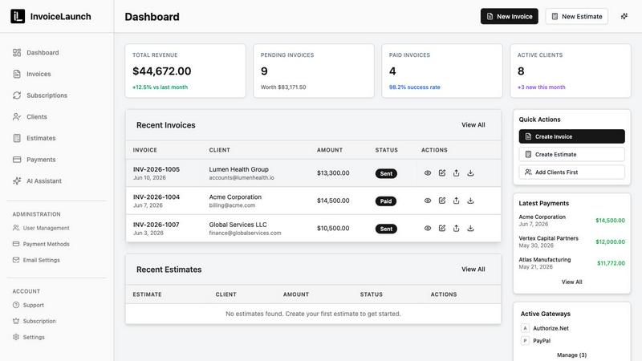Click the +3 new this month text
This screenshot has width=642, height=361.
click(x=541, y=87)
